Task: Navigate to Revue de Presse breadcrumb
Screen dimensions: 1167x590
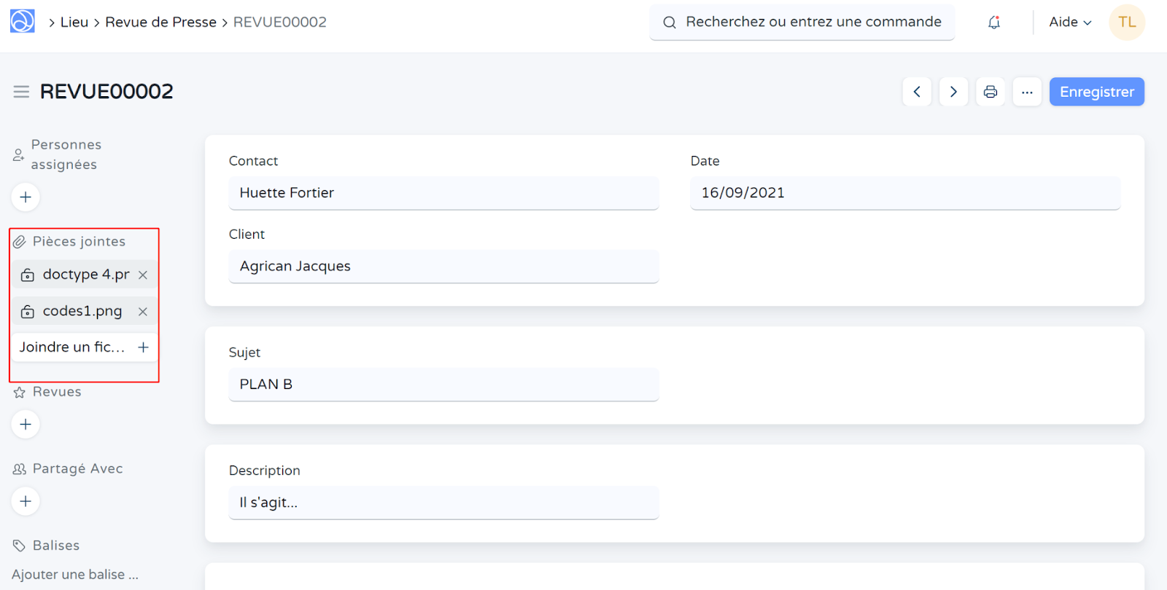Action: coord(160,23)
